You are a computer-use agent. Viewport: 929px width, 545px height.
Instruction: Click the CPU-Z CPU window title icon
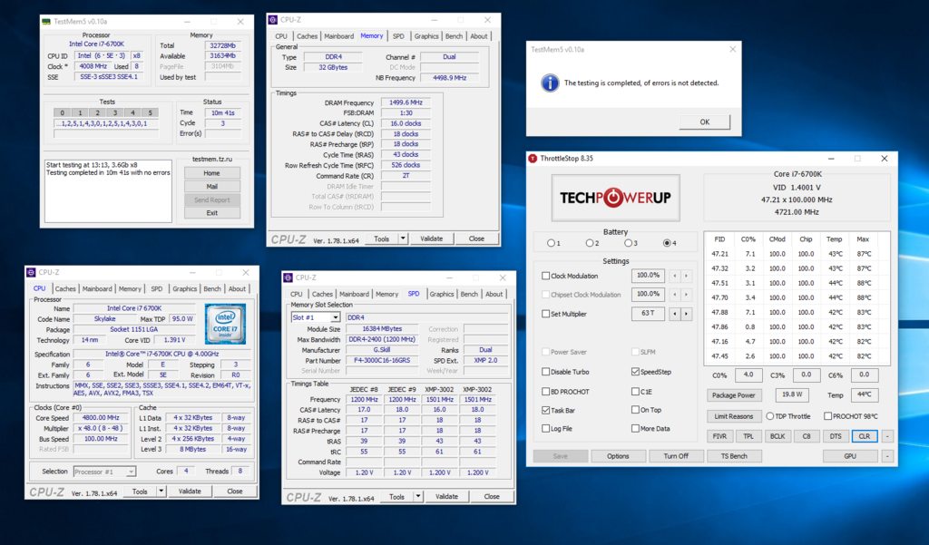[x=31, y=272]
